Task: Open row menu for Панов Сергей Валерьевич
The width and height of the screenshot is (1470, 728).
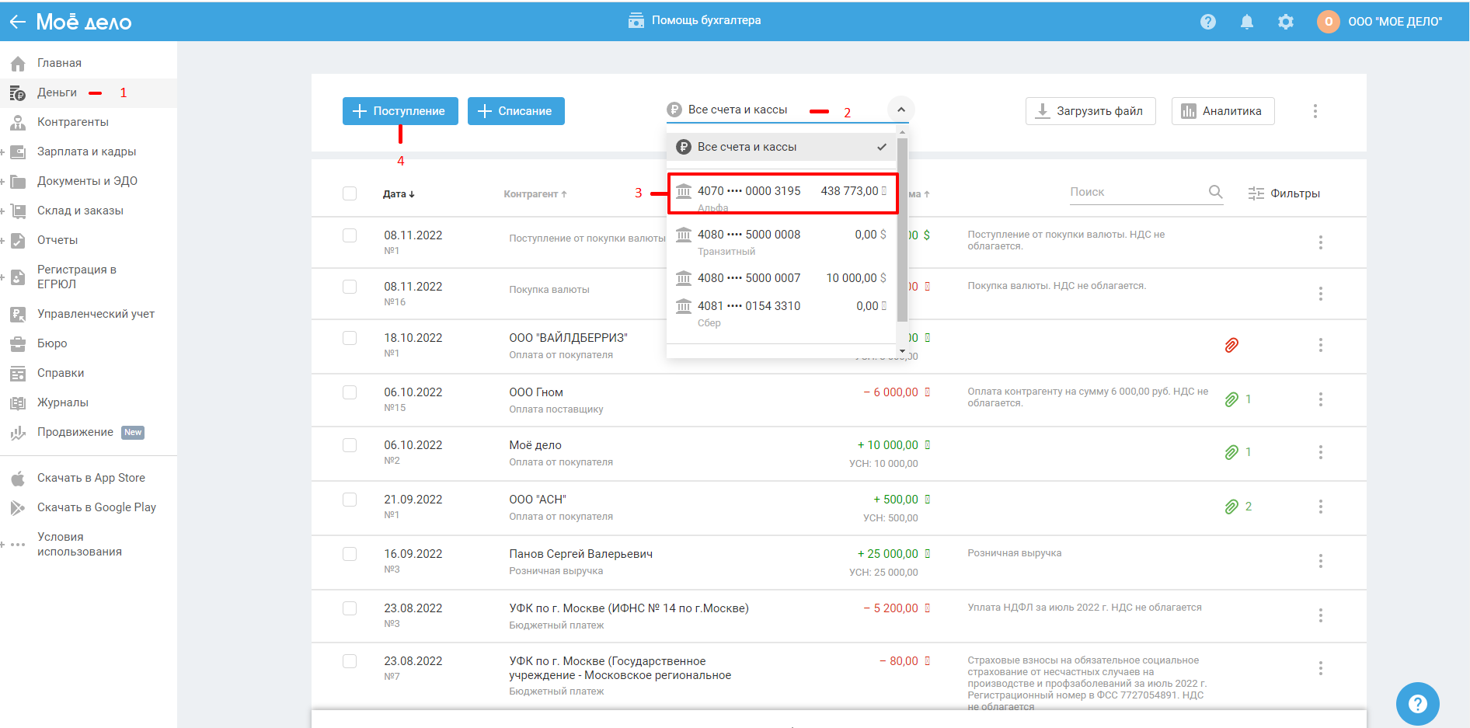Action: pos(1320,561)
